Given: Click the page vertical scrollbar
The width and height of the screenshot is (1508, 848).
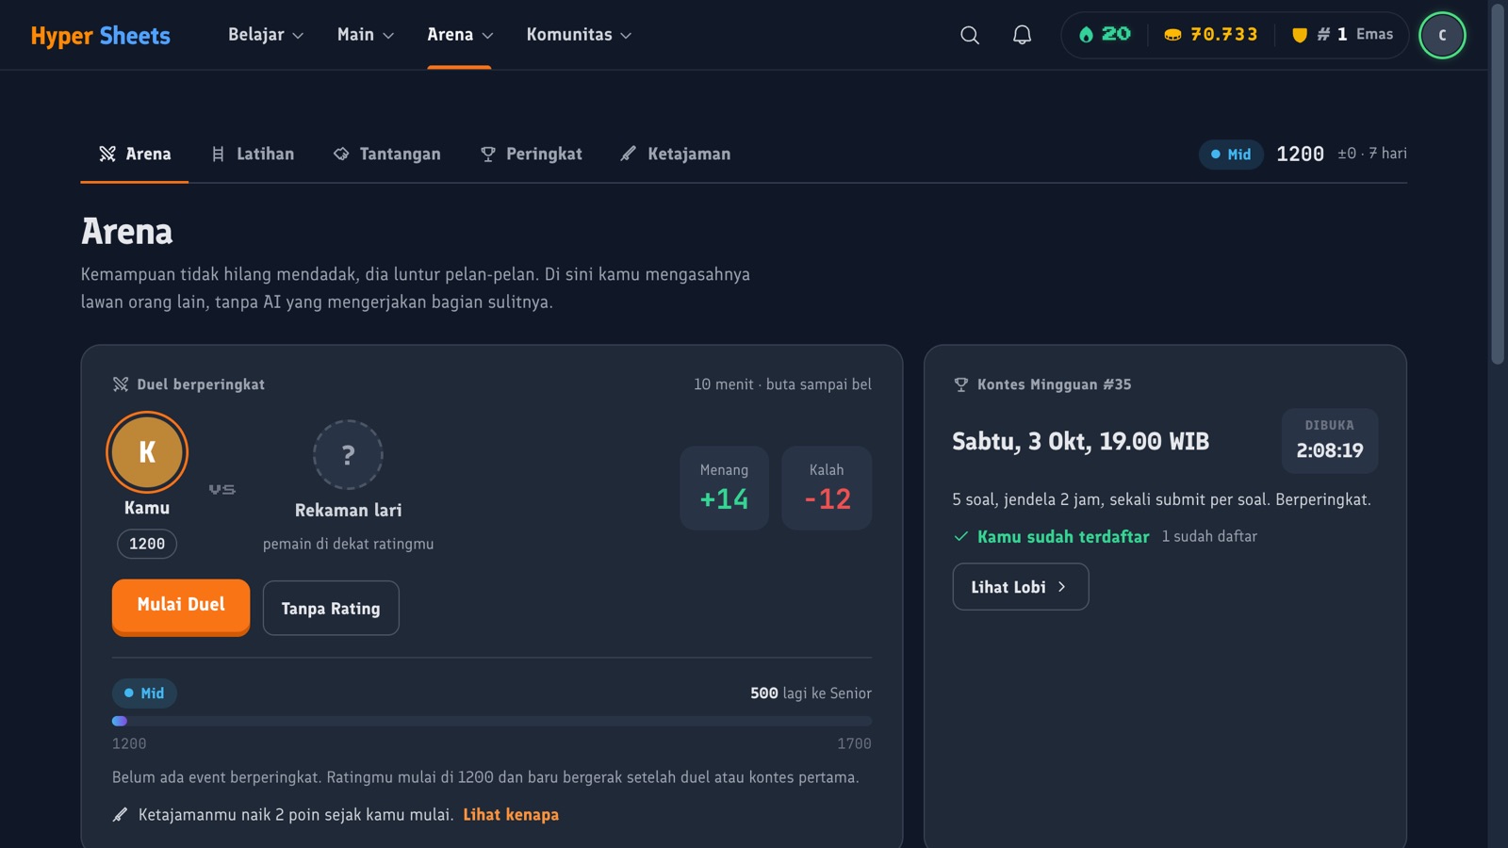Looking at the screenshot, I should point(1498,184).
